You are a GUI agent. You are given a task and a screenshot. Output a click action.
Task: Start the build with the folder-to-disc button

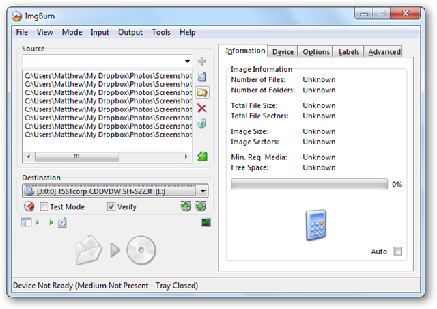pos(115,250)
